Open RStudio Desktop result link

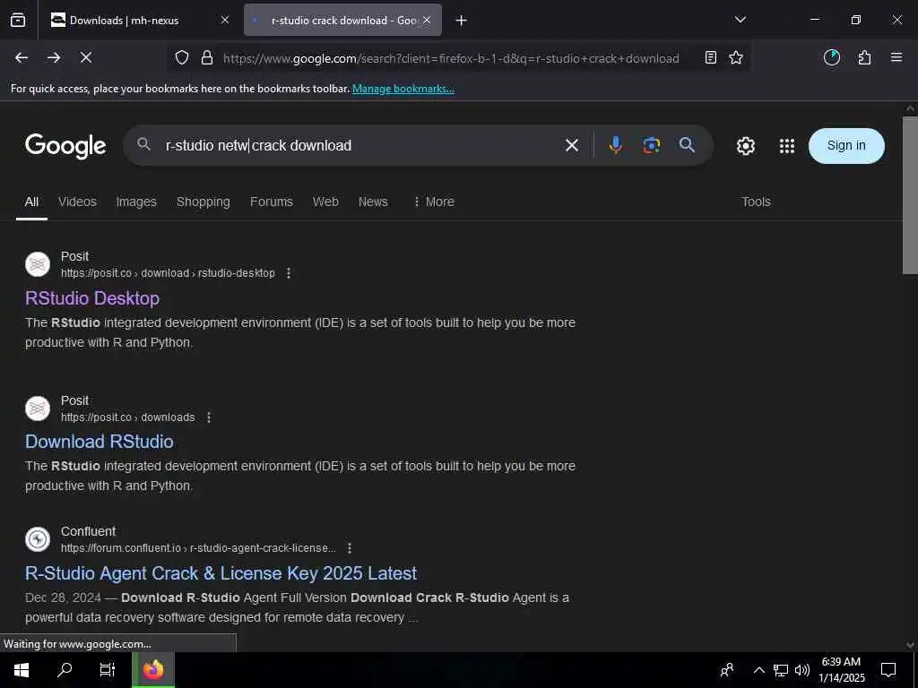[92, 298]
